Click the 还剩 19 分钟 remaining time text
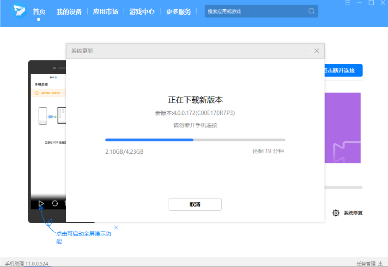 pos(268,151)
